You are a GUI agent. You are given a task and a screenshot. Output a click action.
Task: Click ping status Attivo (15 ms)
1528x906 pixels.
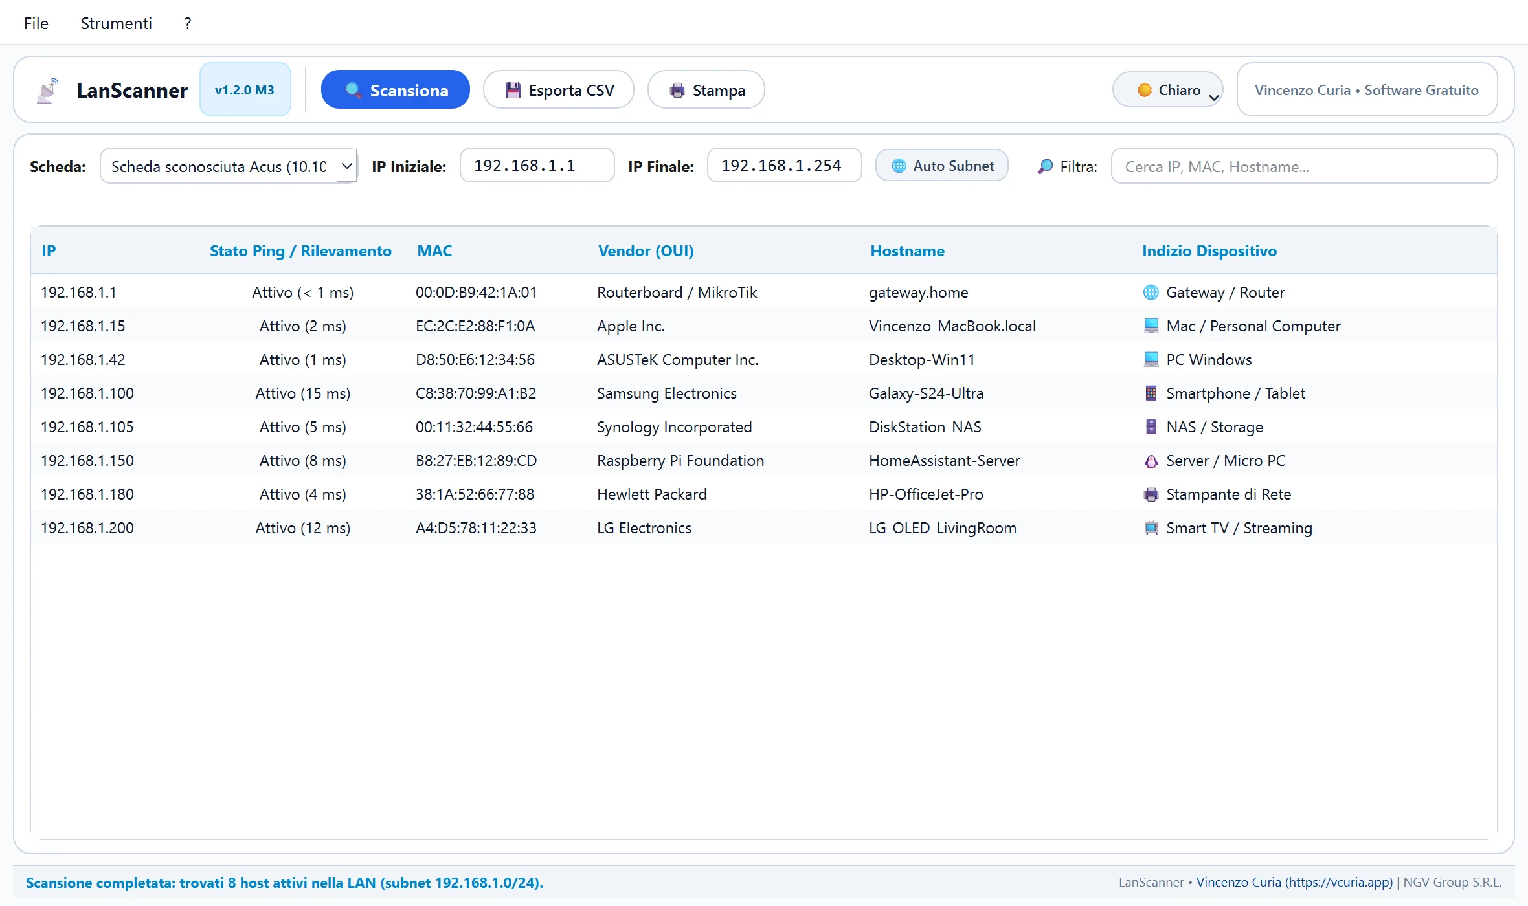pyautogui.click(x=302, y=393)
